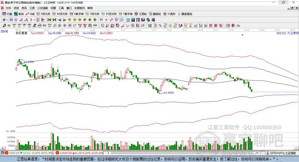This screenshot has width=299, height=162.
Task: Launch the 赢家轮 wheel tool
Action: (155, 14)
